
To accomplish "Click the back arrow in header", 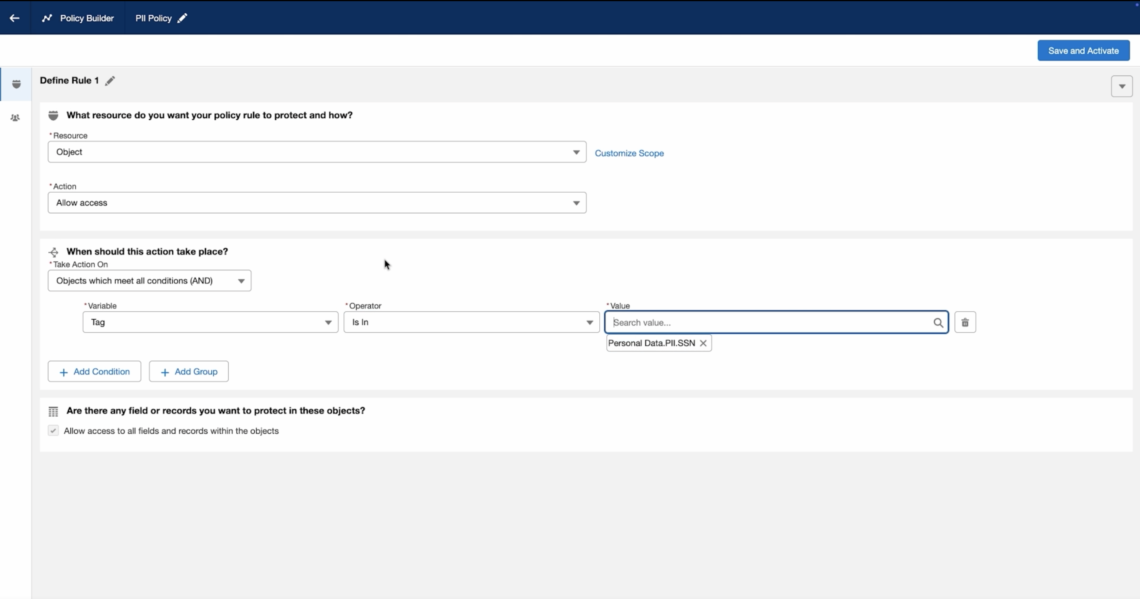I will (15, 18).
